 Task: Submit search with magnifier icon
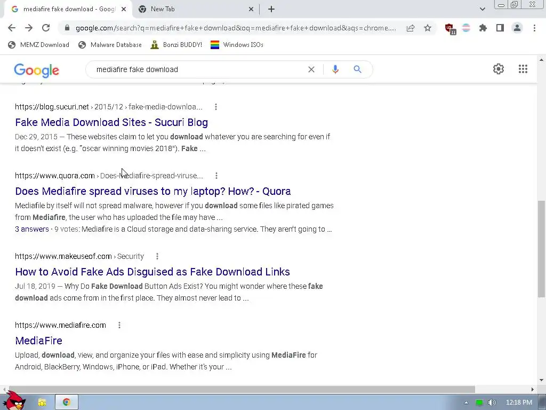[357, 69]
